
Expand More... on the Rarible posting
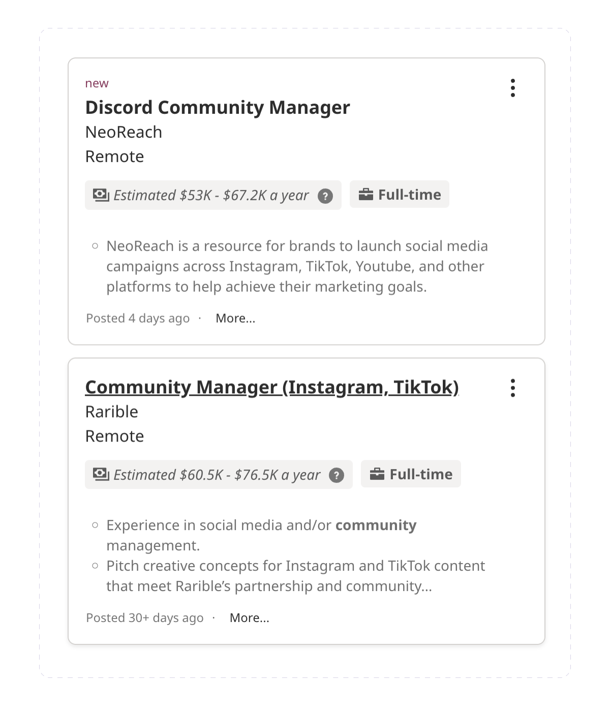249,618
